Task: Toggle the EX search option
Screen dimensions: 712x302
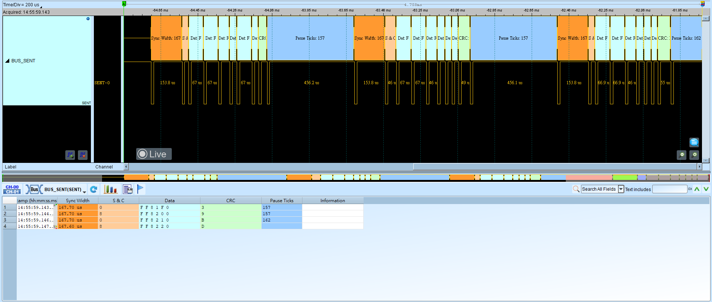Action: coord(690,189)
